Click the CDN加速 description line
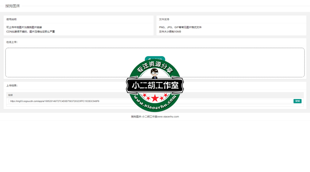The image size is (310, 172). point(31,32)
